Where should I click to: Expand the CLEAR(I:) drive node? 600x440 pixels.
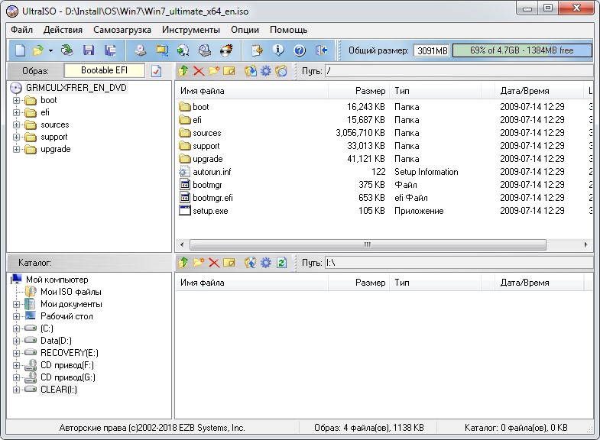tap(17, 390)
